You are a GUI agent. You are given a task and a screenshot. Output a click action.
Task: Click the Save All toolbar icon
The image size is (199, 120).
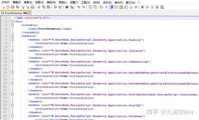pos(17,7)
